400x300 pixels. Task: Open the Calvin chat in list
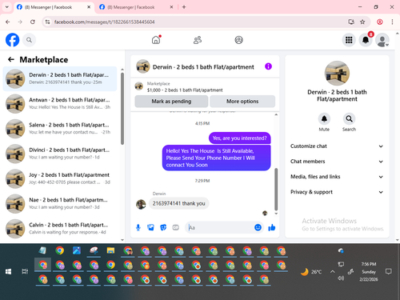60,229
